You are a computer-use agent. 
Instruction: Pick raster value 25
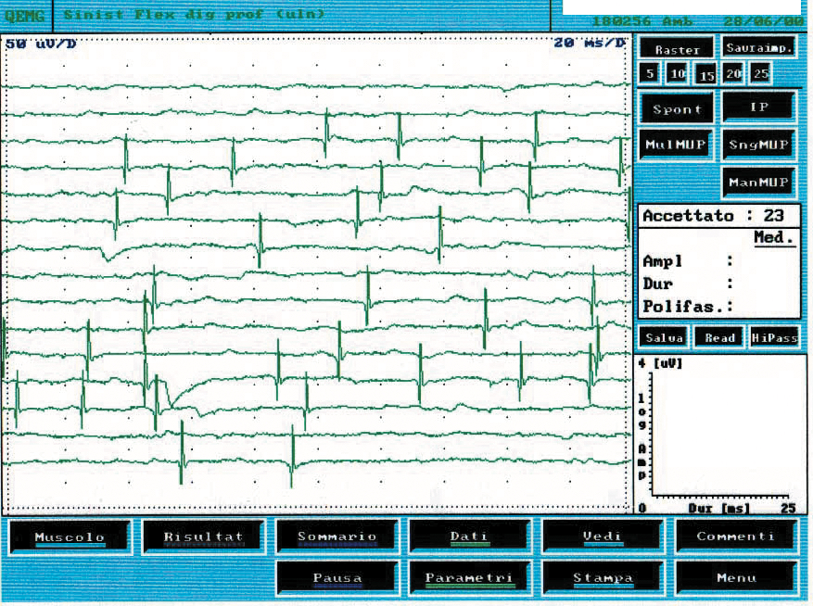[x=761, y=73]
